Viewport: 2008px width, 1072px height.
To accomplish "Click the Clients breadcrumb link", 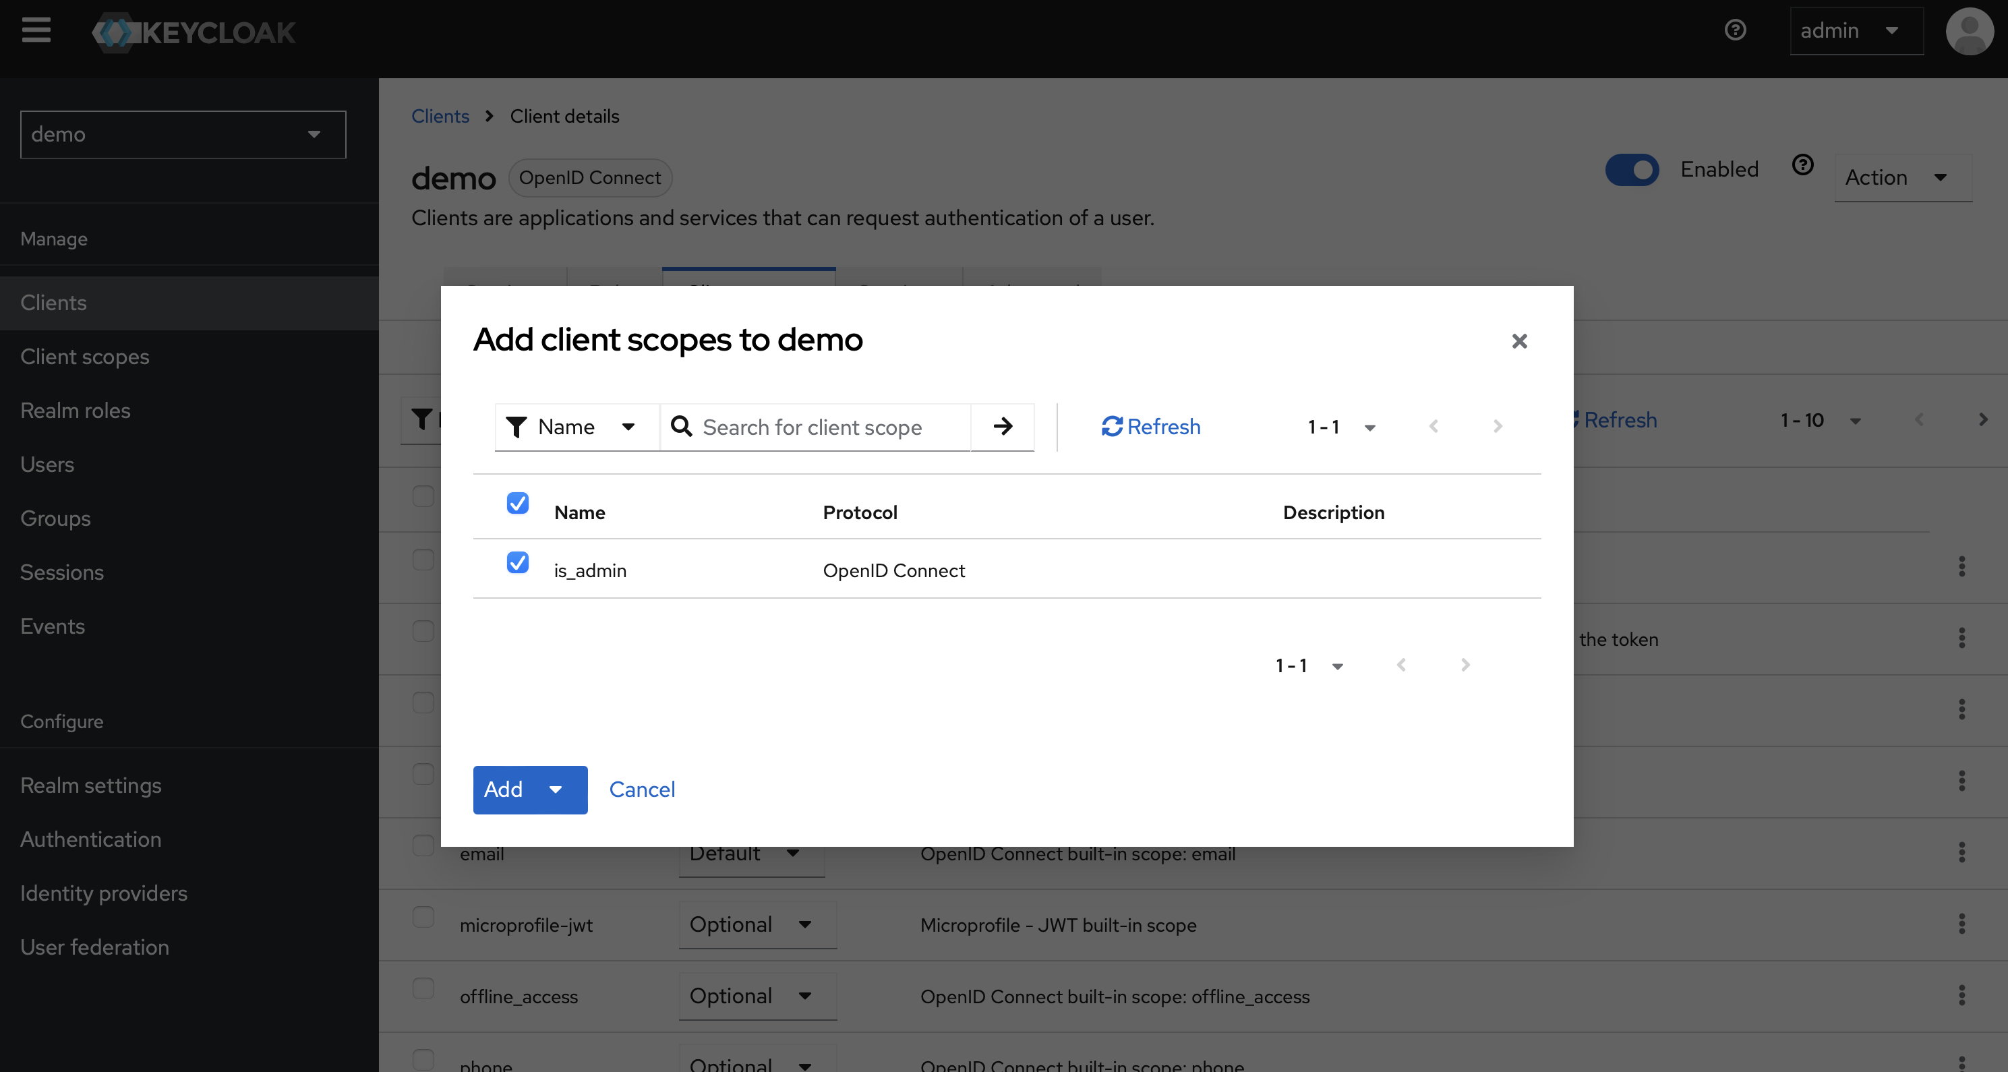I will coord(440,116).
